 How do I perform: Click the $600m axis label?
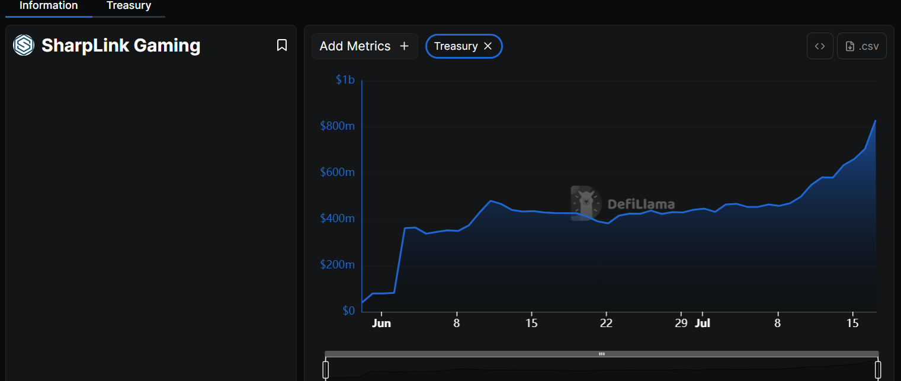coord(338,172)
